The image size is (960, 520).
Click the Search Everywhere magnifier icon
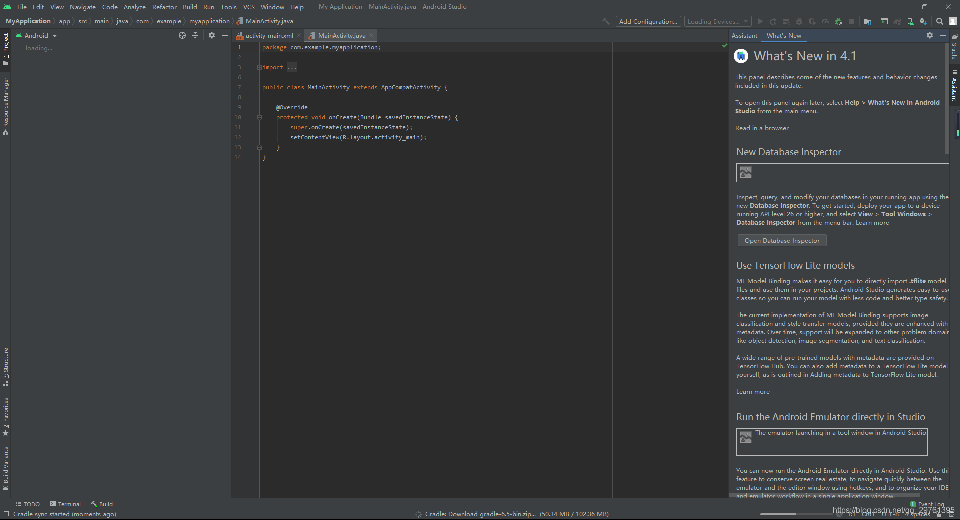[940, 21]
